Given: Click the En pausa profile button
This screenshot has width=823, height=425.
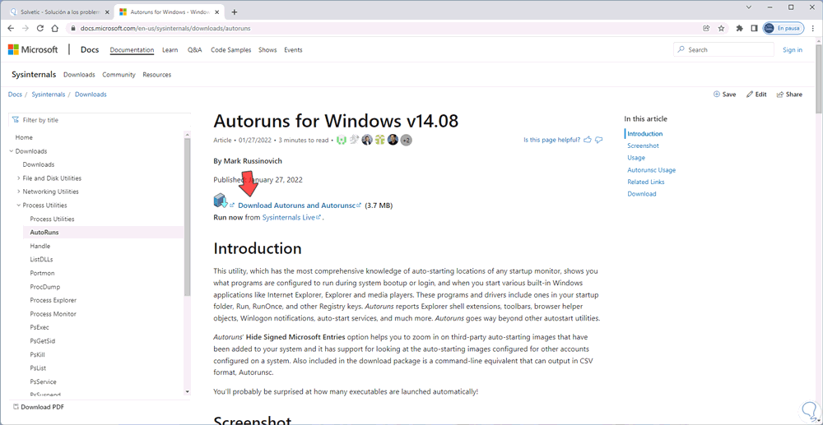Looking at the screenshot, I should click(x=783, y=28).
